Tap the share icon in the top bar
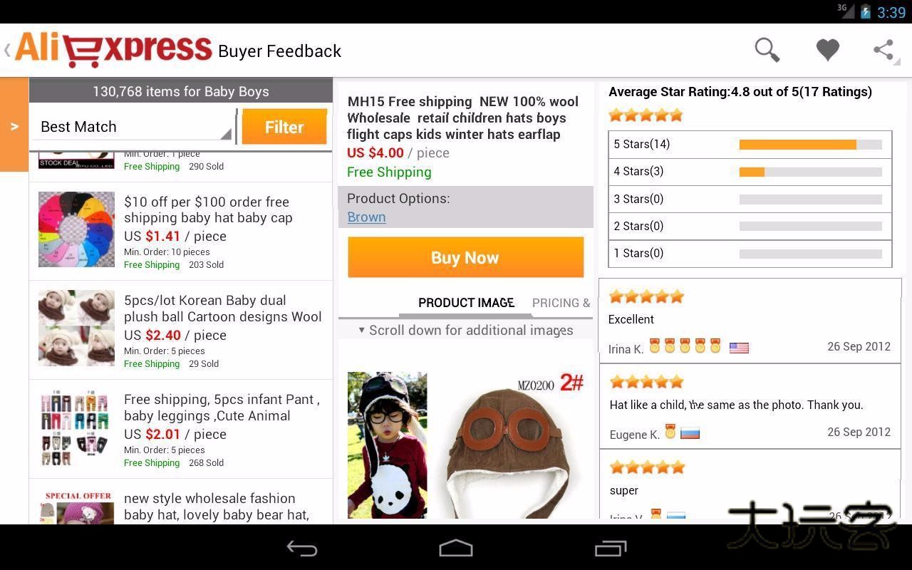 click(x=883, y=50)
